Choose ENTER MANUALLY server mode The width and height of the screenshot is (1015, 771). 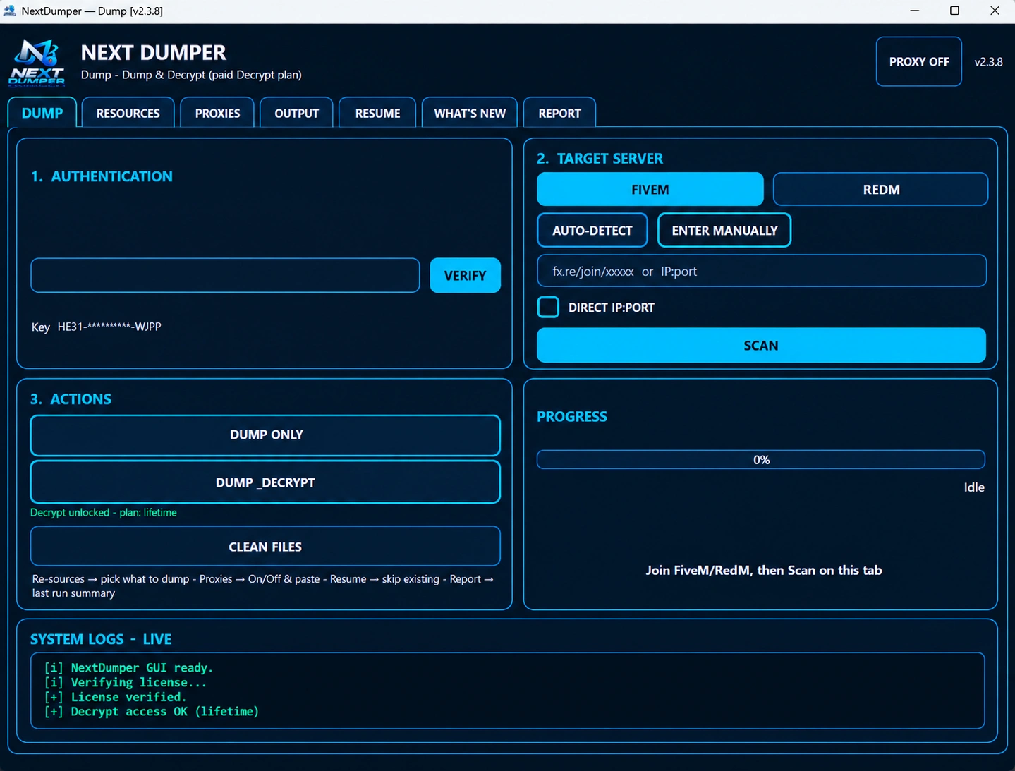[724, 230]
